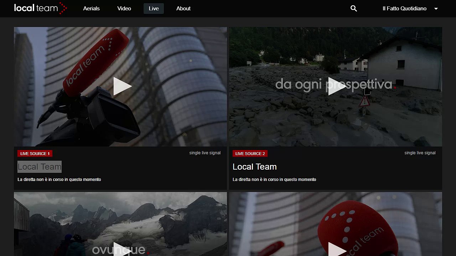
Task: Click the LIVE SOURCE 2 badge
Action: [250, 154]
